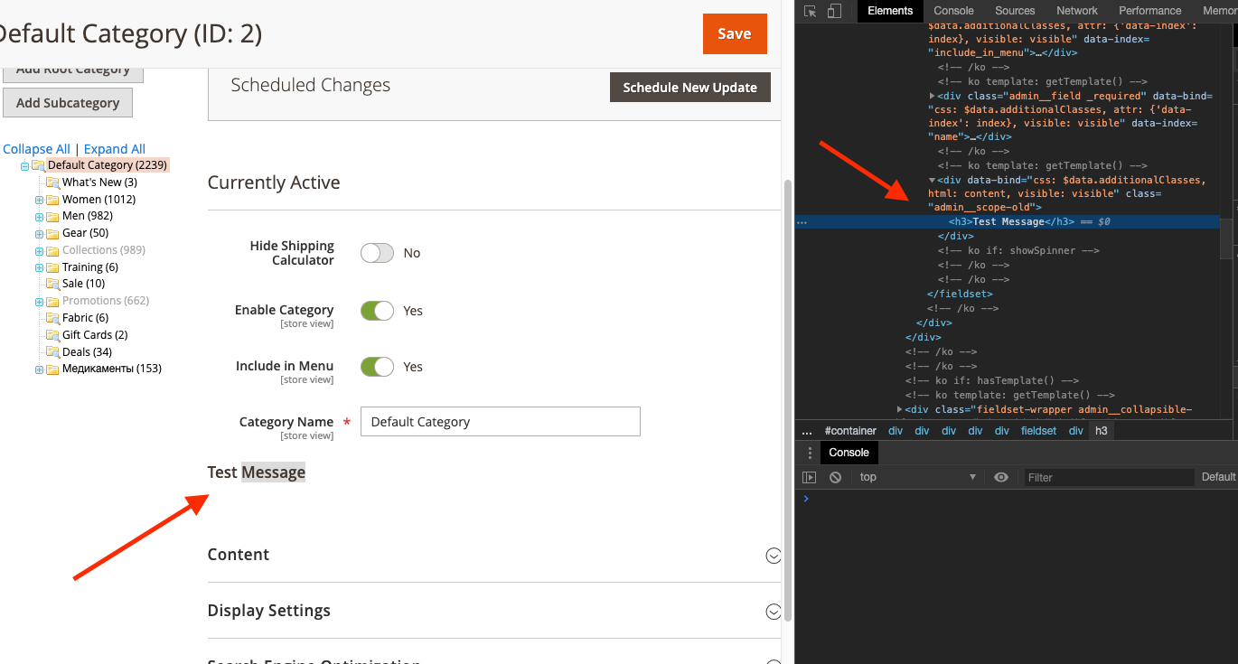Open the console drawer three-dot menu
Screen dimensions: 1238x664
(810, 453)
